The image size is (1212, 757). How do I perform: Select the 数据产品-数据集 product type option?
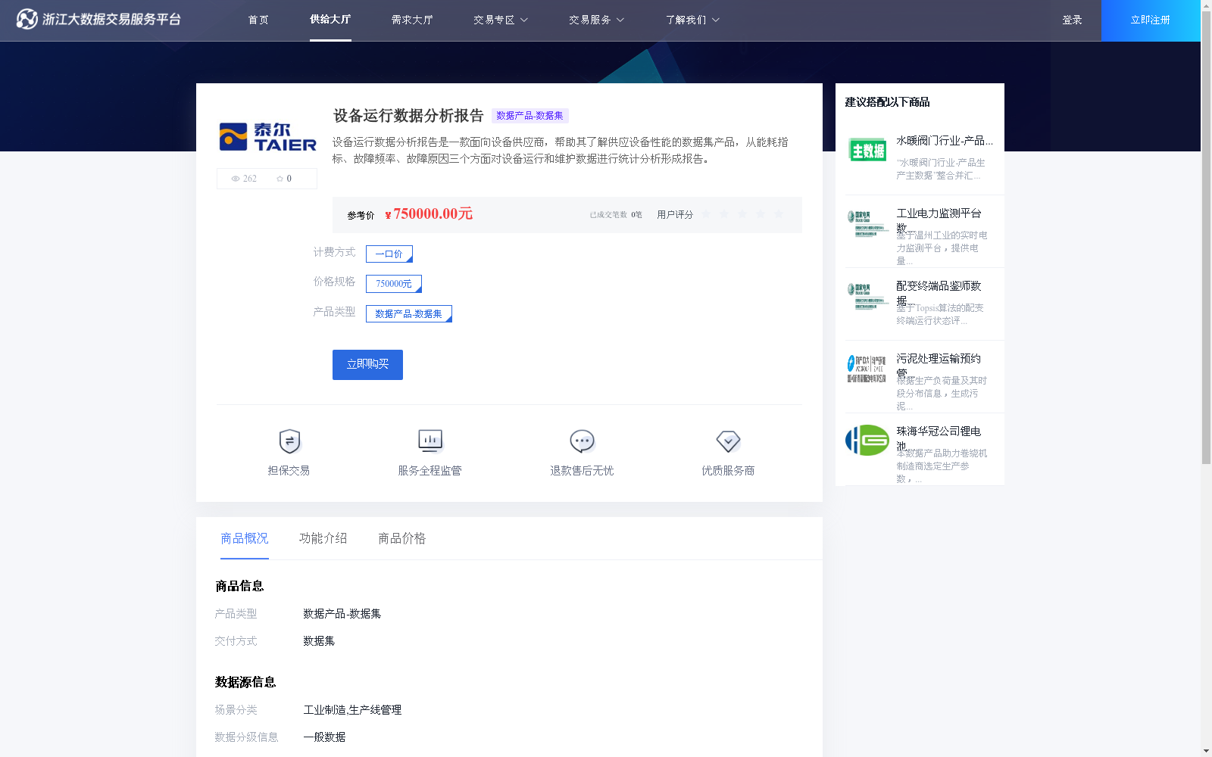[x=409, y=313]
